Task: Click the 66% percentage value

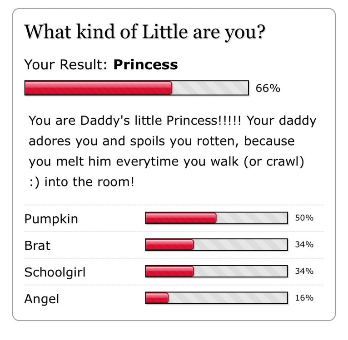Action: (x=268, y=88)
